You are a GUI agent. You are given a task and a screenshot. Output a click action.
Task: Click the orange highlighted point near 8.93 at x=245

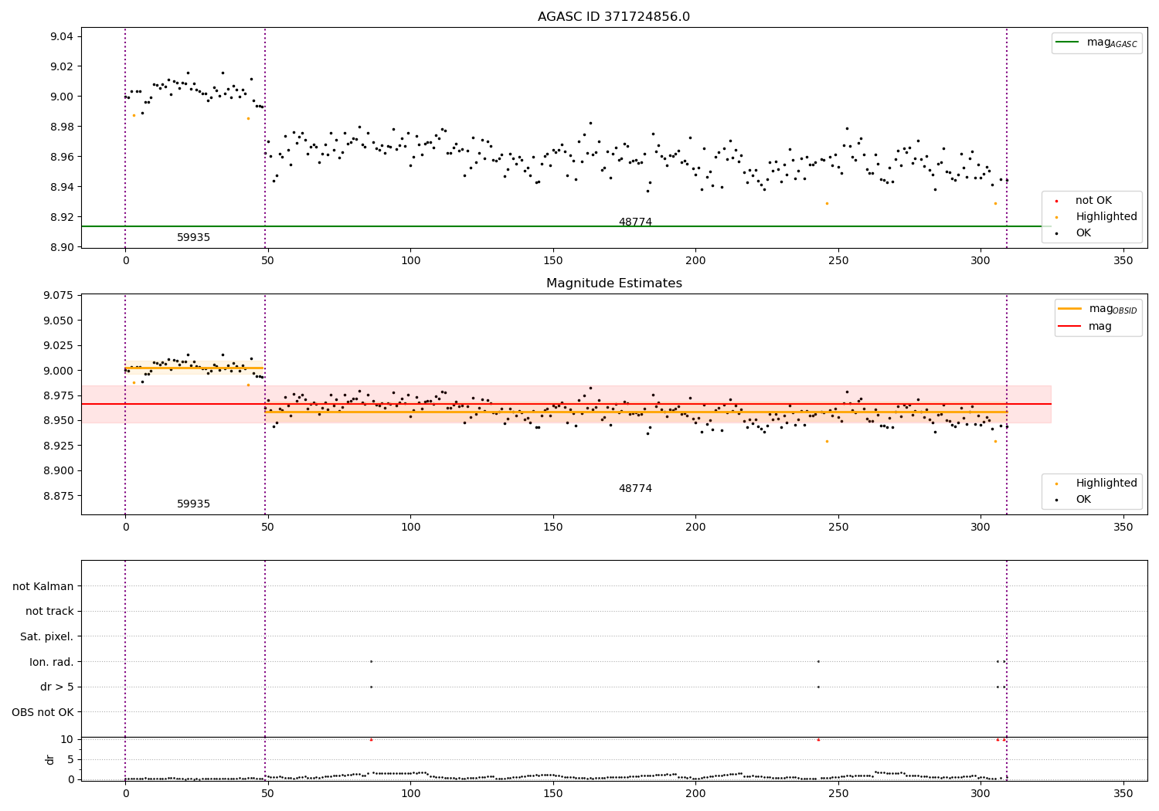pos(827,203)
